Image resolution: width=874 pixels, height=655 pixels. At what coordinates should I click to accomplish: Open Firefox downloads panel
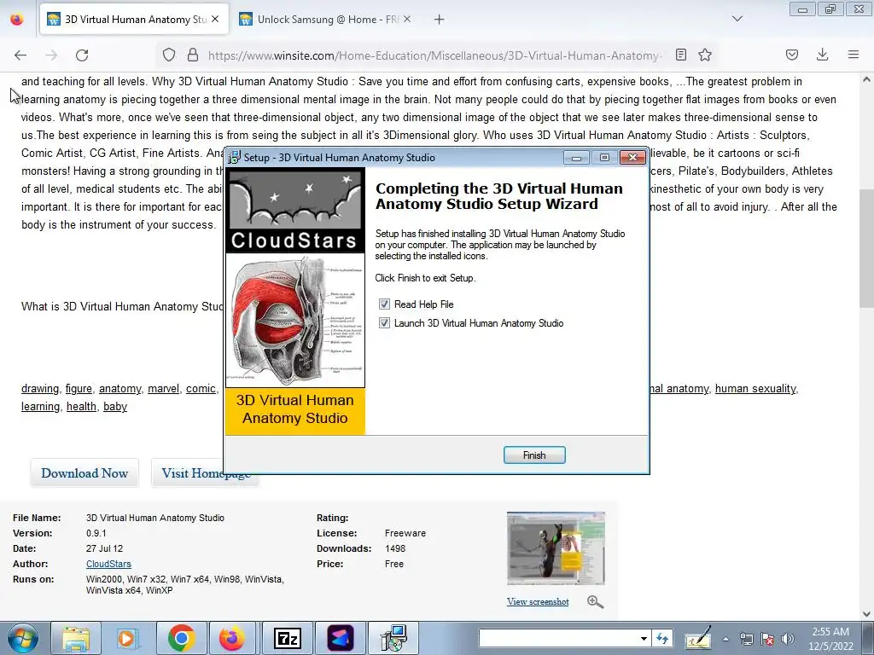click(x=822, y=55)
